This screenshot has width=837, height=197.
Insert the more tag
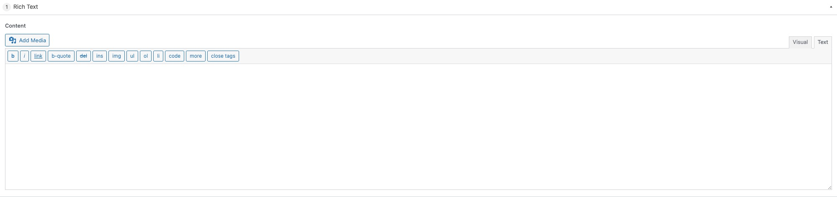pos(196,56)
